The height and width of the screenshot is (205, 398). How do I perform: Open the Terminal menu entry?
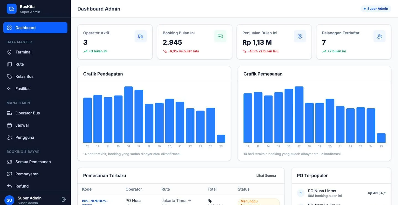pyautogui.click(x=35, y=52)
